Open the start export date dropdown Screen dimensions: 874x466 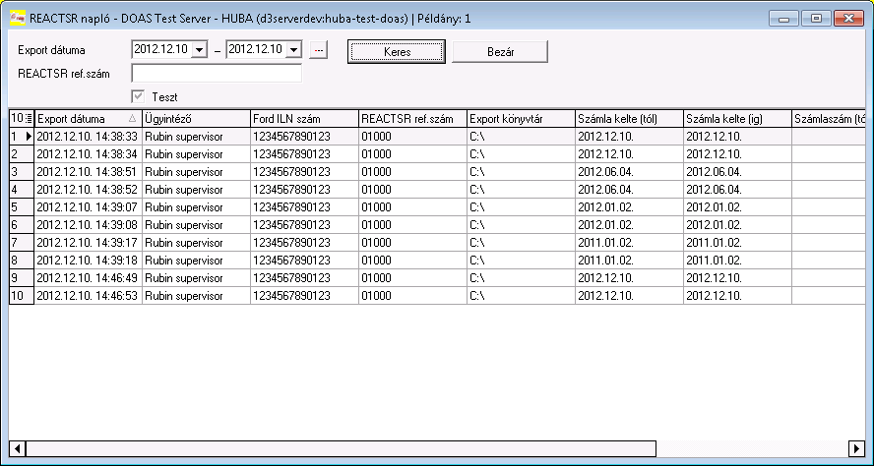[x=199, y=49]
